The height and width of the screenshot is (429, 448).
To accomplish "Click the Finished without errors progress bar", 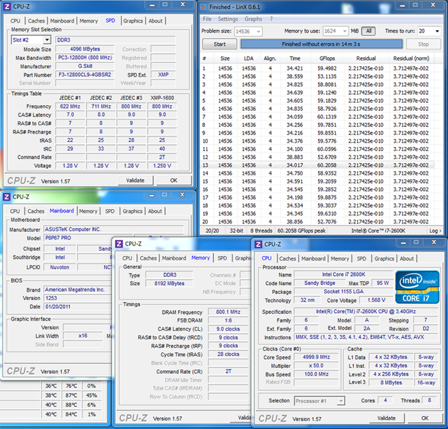I will coord(321,44).
